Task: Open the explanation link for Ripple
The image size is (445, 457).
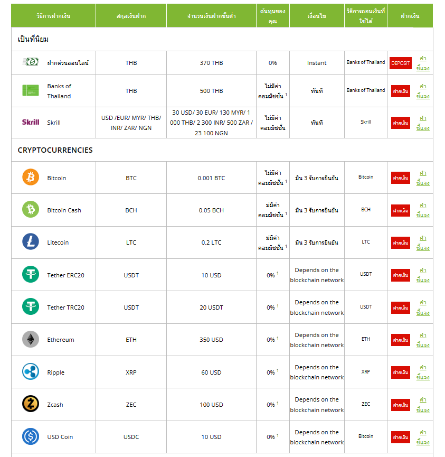Action: pyautogui.click(x=422, y=372)
